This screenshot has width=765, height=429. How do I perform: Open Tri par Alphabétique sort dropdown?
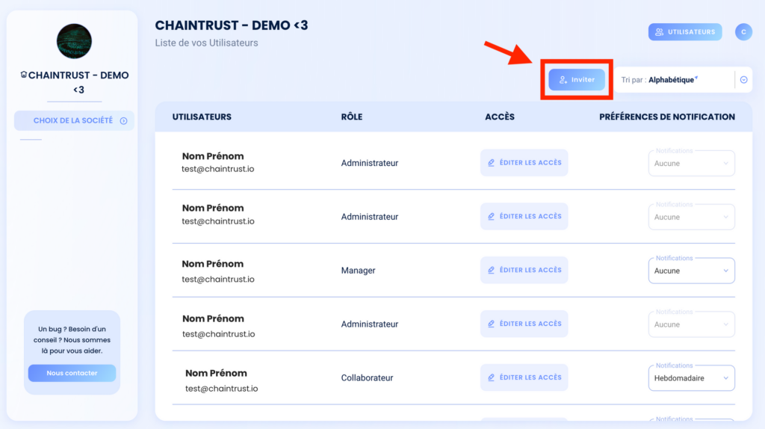click(683, 79)
